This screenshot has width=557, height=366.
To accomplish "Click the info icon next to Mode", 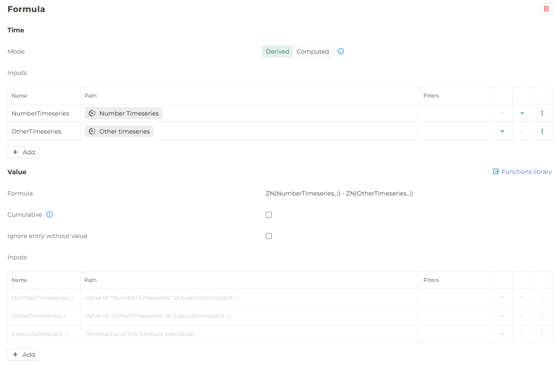I will [341, 51].
